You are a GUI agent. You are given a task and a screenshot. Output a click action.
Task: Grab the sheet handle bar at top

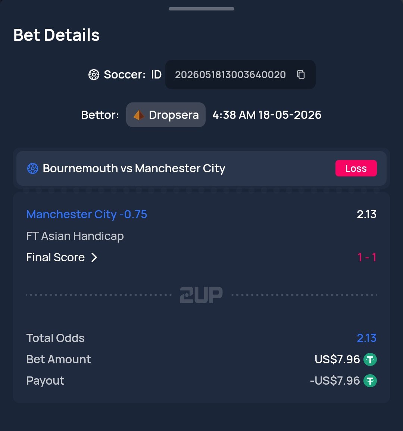point(201,9)
